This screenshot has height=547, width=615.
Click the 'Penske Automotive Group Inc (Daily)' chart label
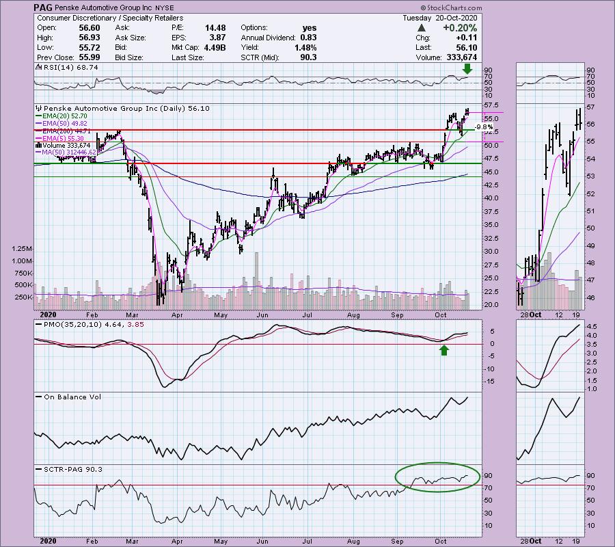[114, 109]
